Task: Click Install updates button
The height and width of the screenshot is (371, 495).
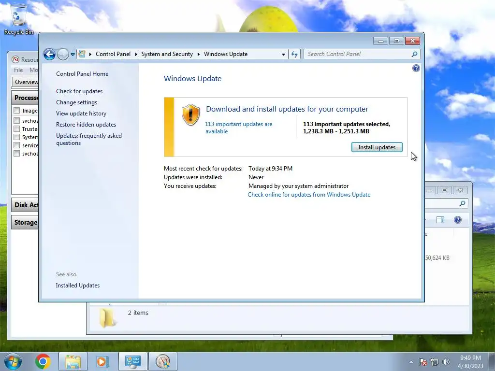Action: (x=377, y=147)
